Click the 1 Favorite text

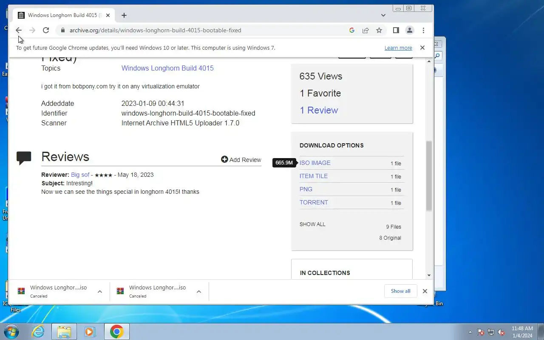coord(320,93)
